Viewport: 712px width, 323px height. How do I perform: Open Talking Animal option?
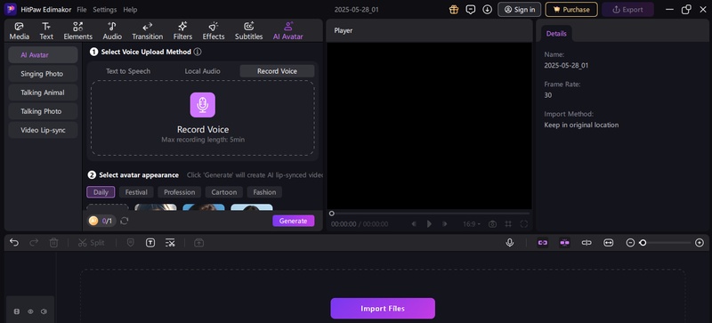coord(43,93)
